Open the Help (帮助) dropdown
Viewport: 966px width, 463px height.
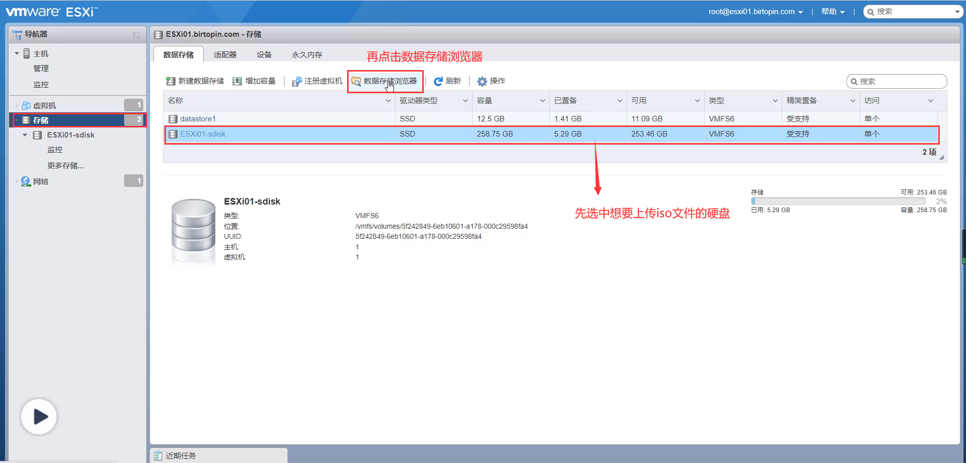833,12
